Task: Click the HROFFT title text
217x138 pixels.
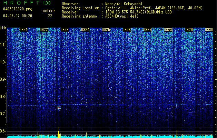Action: pyautogui.click(x=21, y=3)
